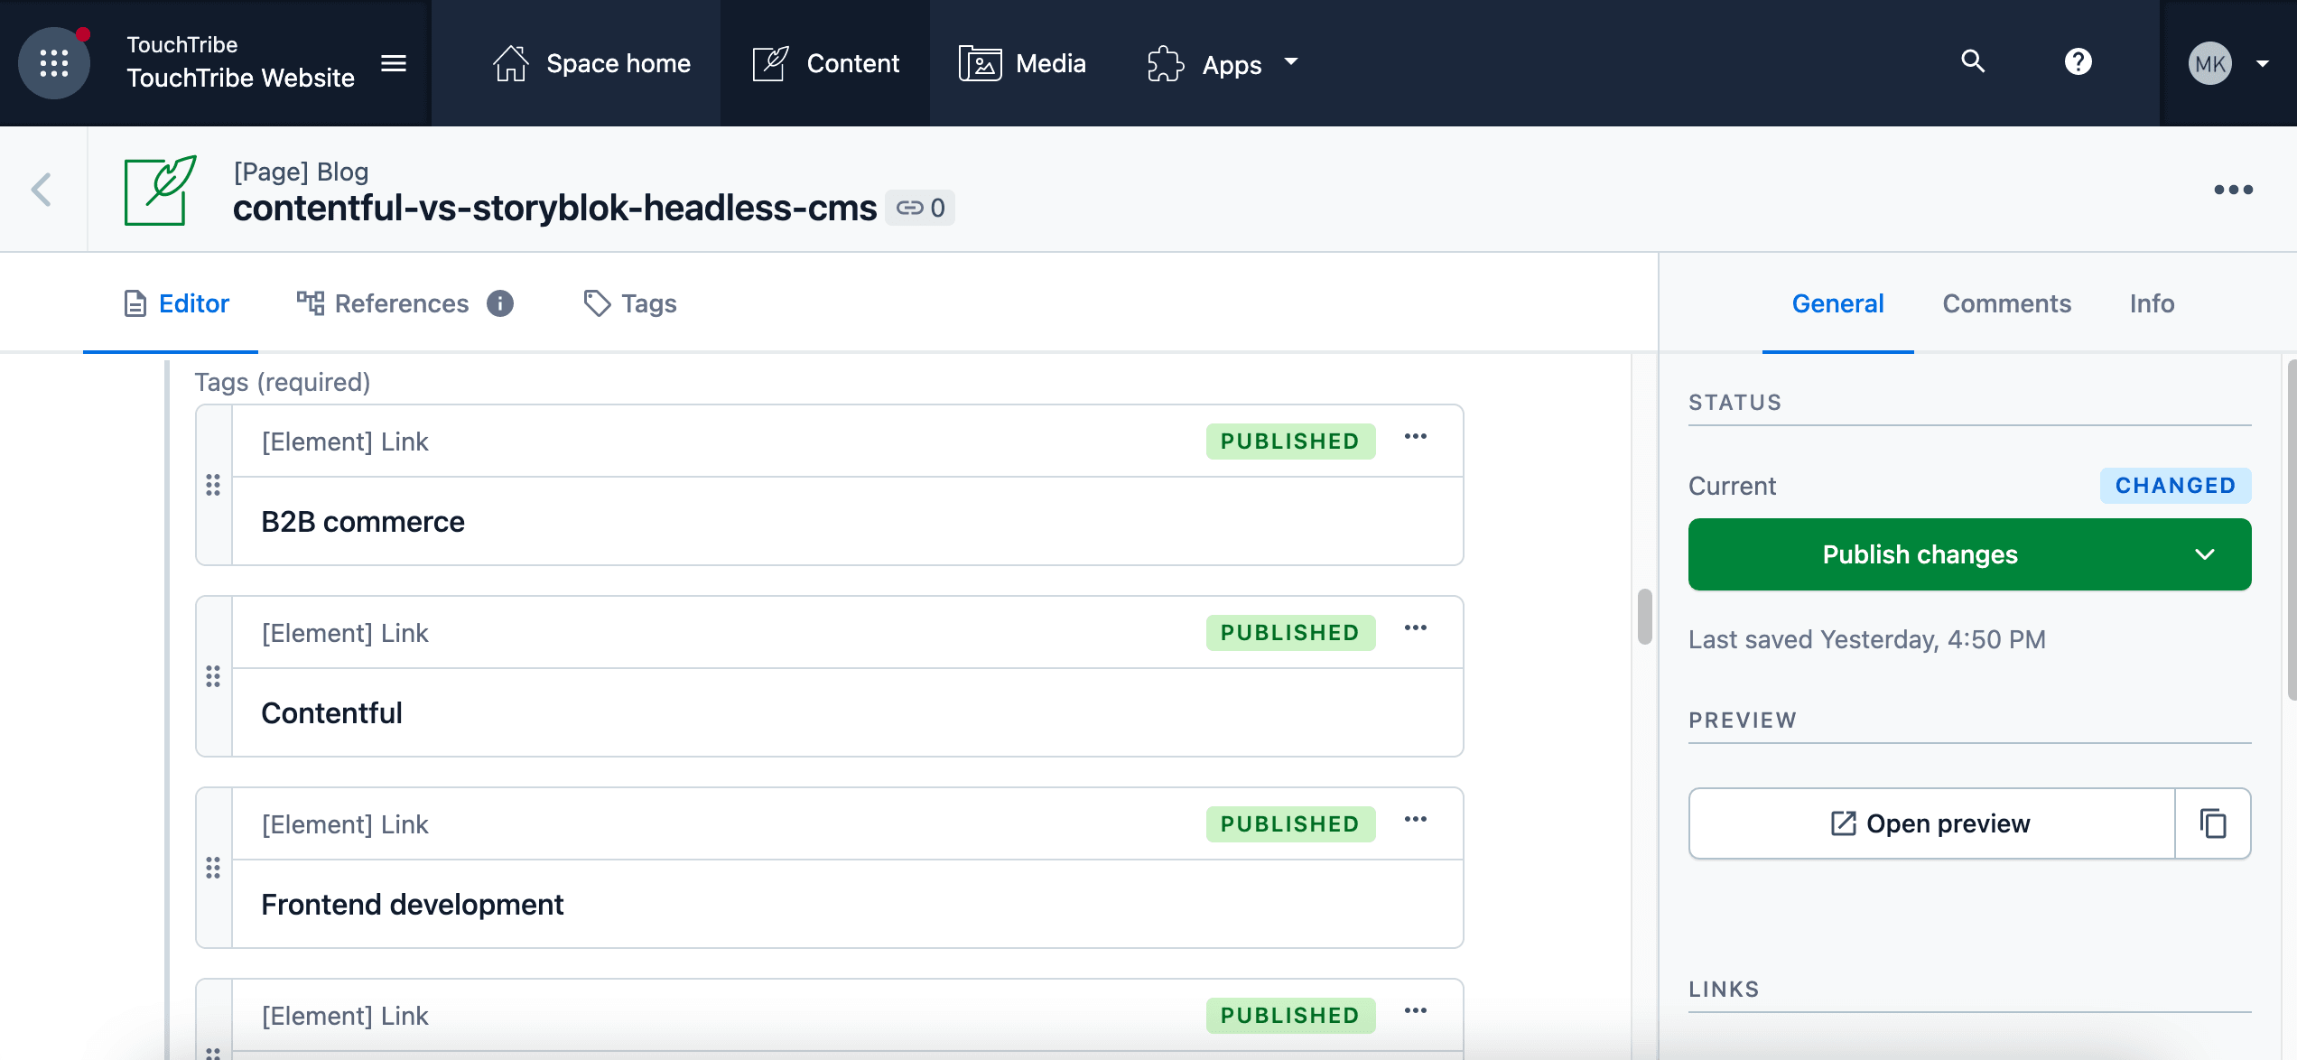Click the CHANGED status badge
Viewport: 2297px width, 1060px height.
pos(2176,486)
